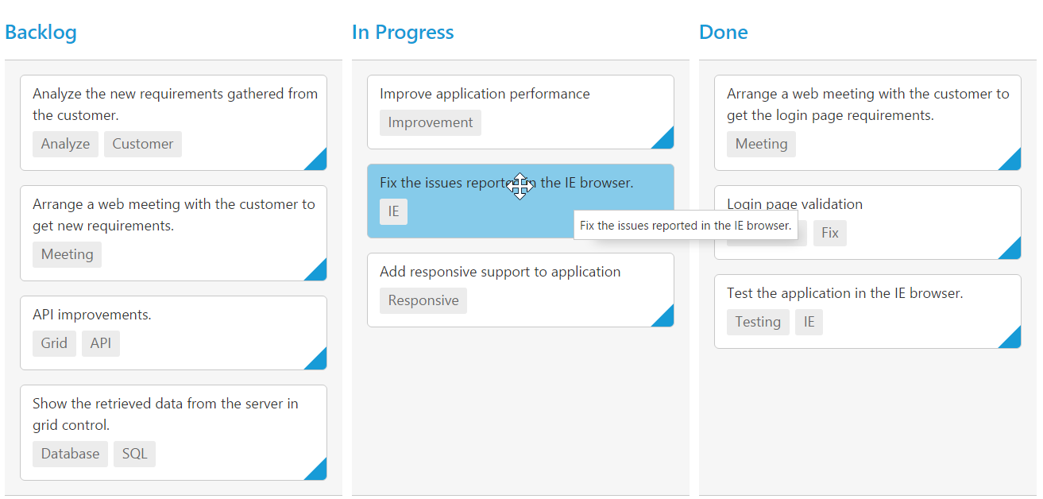Select the In Progress column header
The width and height of the screenshot is (1043, 499).
tap(403, 33)
